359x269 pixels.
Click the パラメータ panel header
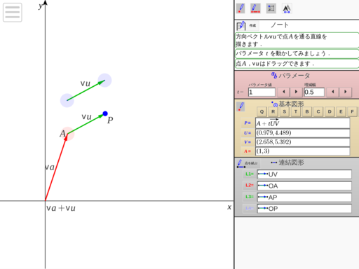click(x=291, y=76)
